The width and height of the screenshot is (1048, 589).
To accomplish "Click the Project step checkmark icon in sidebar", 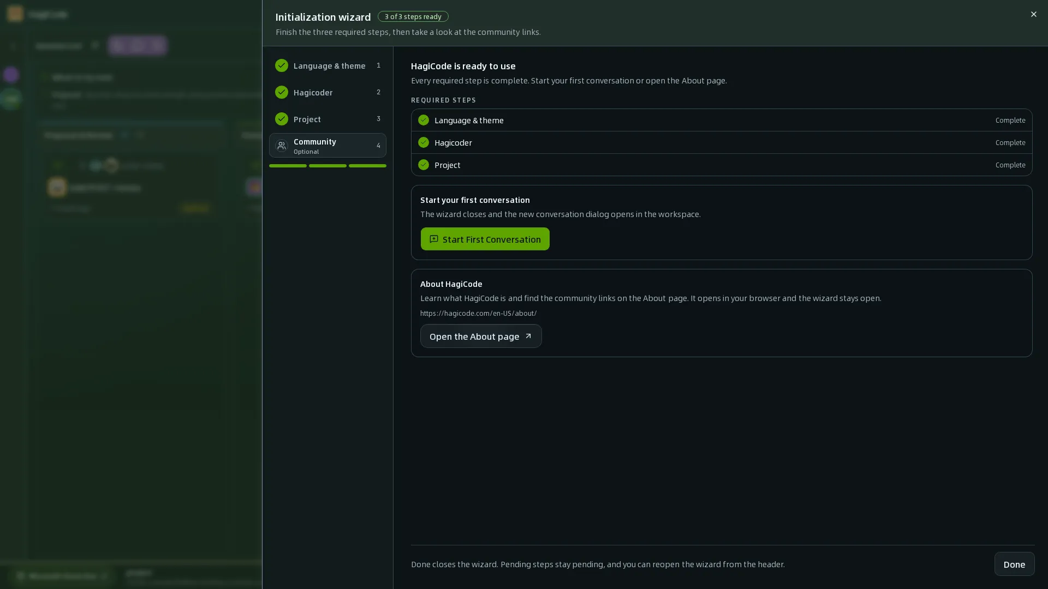I will point(282,119).
